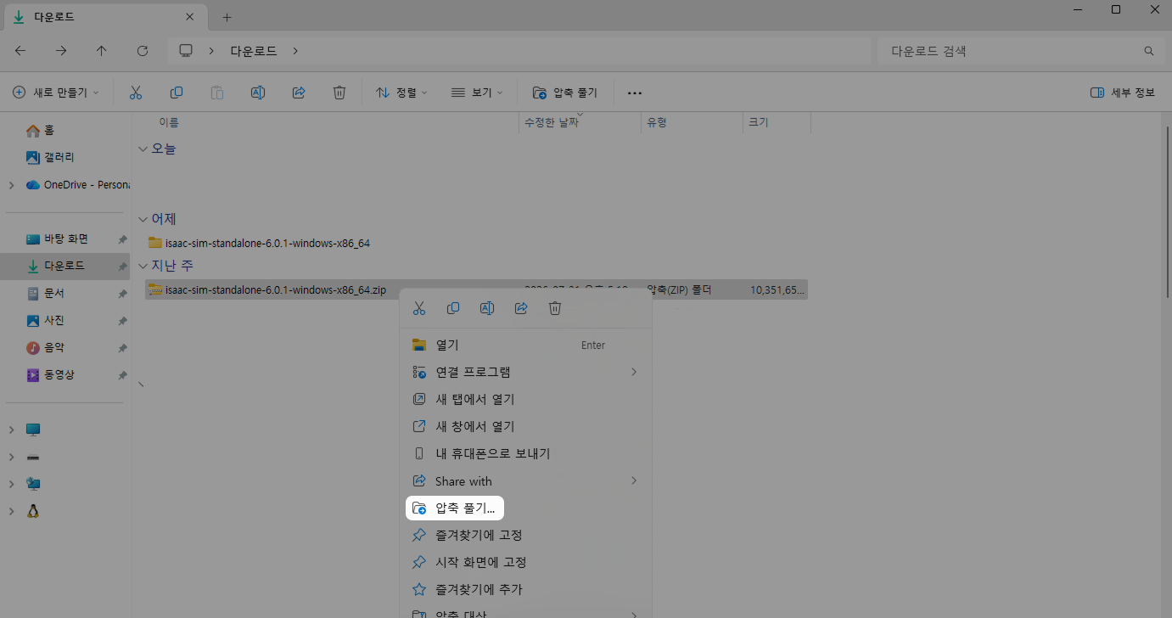
Task: Choose 새 탭에서 열기
Action: click(x=526, y=399)
